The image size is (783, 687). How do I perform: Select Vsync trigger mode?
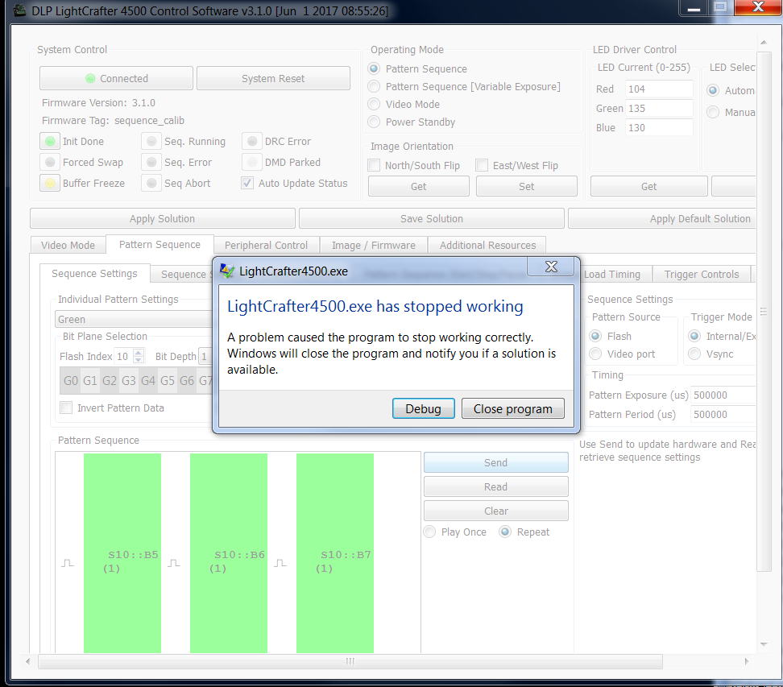694,354
